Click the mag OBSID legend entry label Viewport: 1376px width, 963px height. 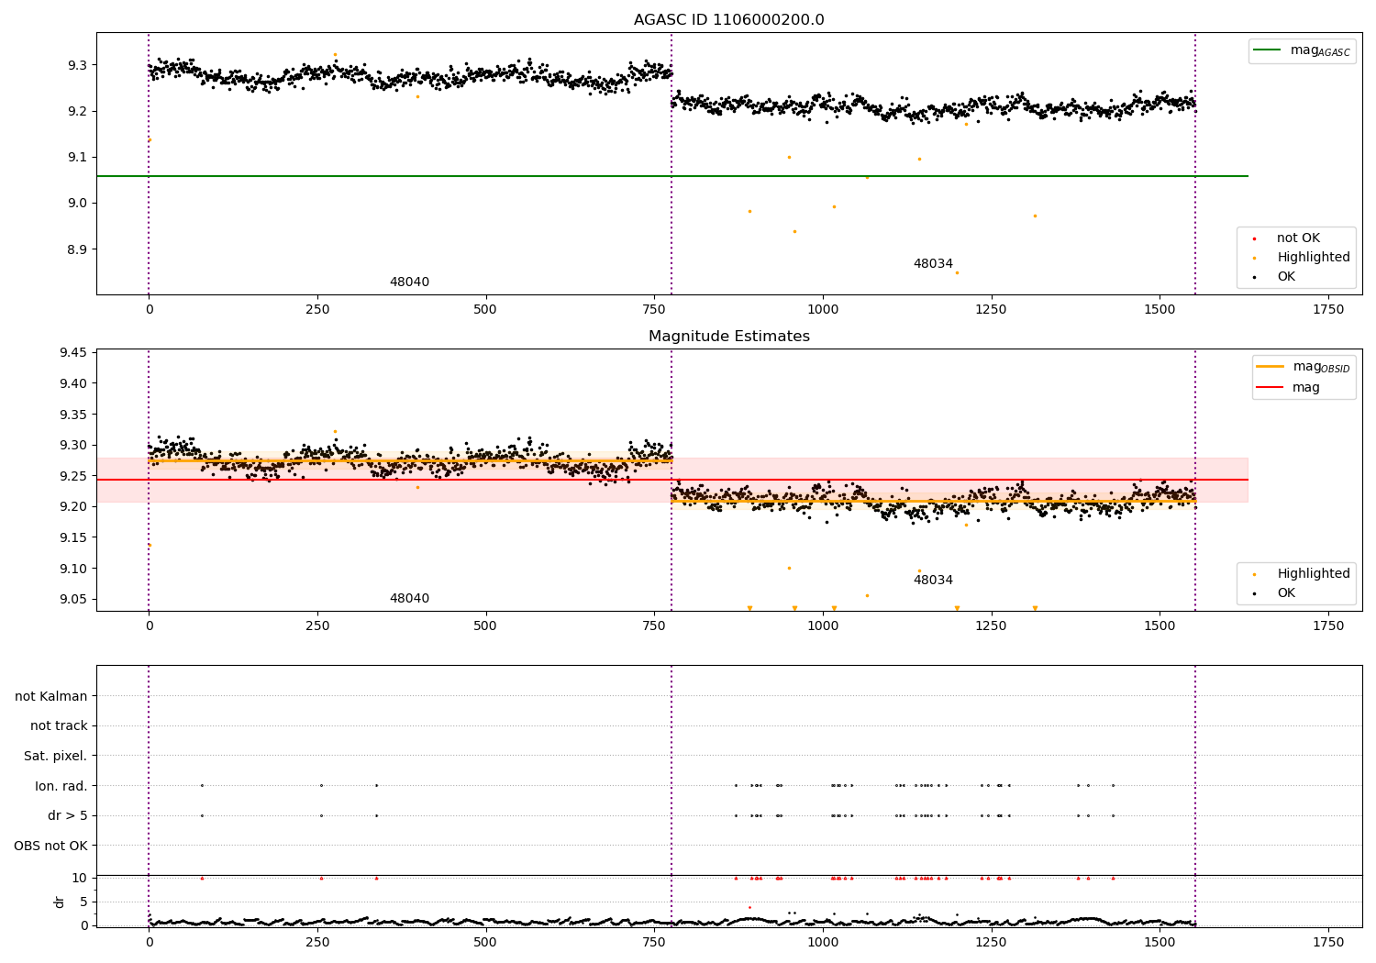pos(1321,367)
